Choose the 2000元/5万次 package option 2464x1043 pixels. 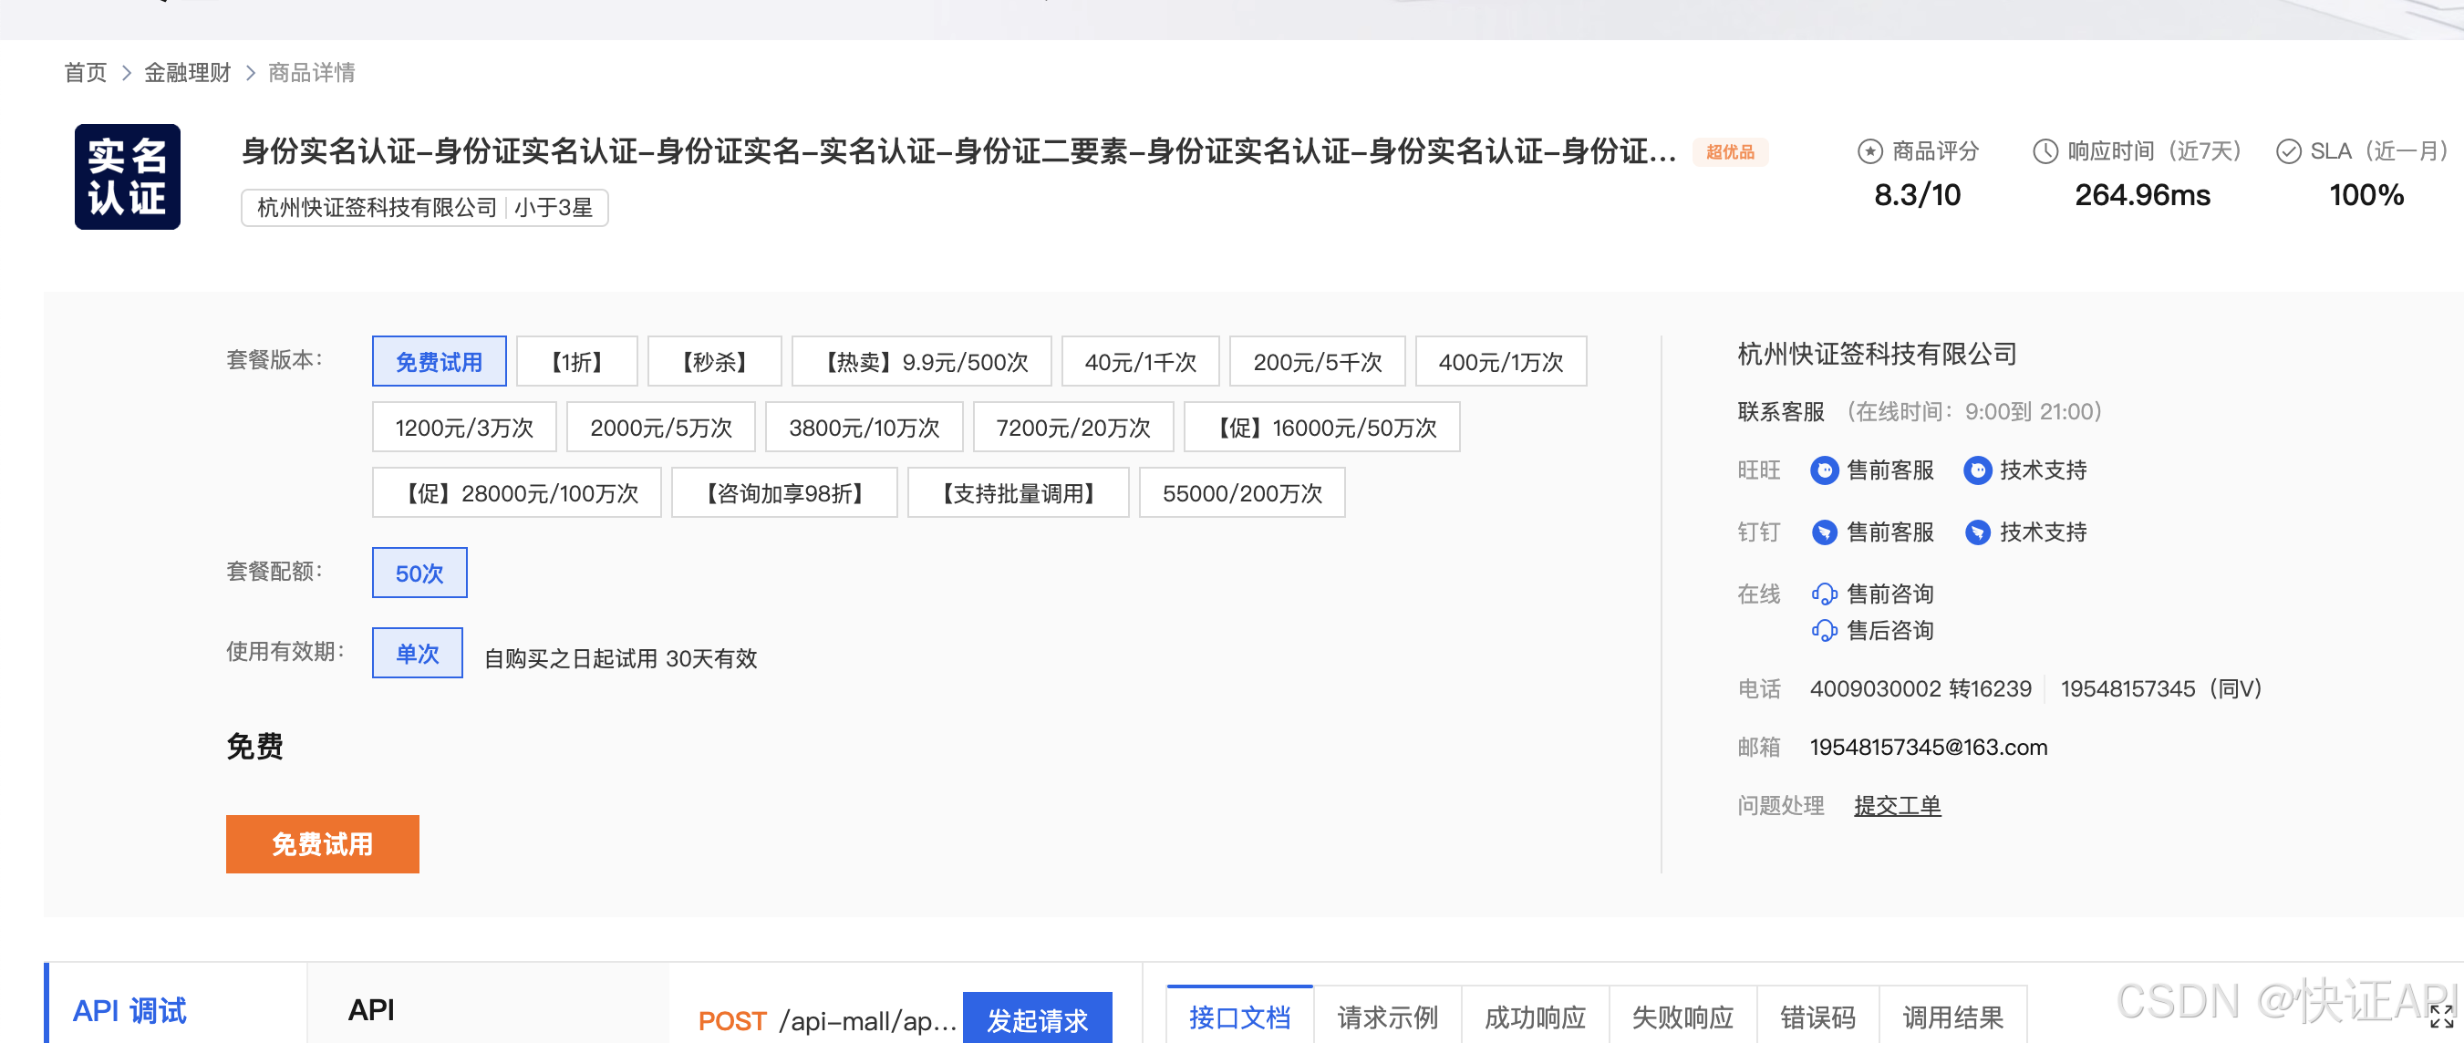660,428
